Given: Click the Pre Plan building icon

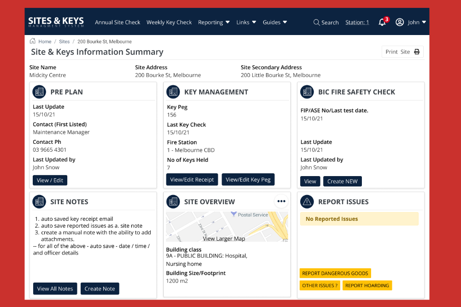Looking at the screenshot, I should pyautogui.click(x=39, y=92).
